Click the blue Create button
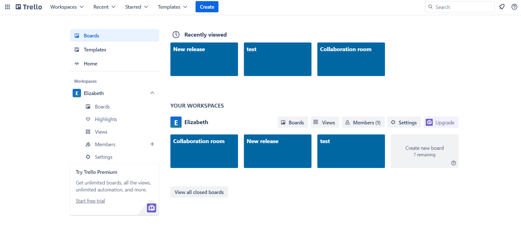This screenshot has width=521, height=244. point(207,7)
